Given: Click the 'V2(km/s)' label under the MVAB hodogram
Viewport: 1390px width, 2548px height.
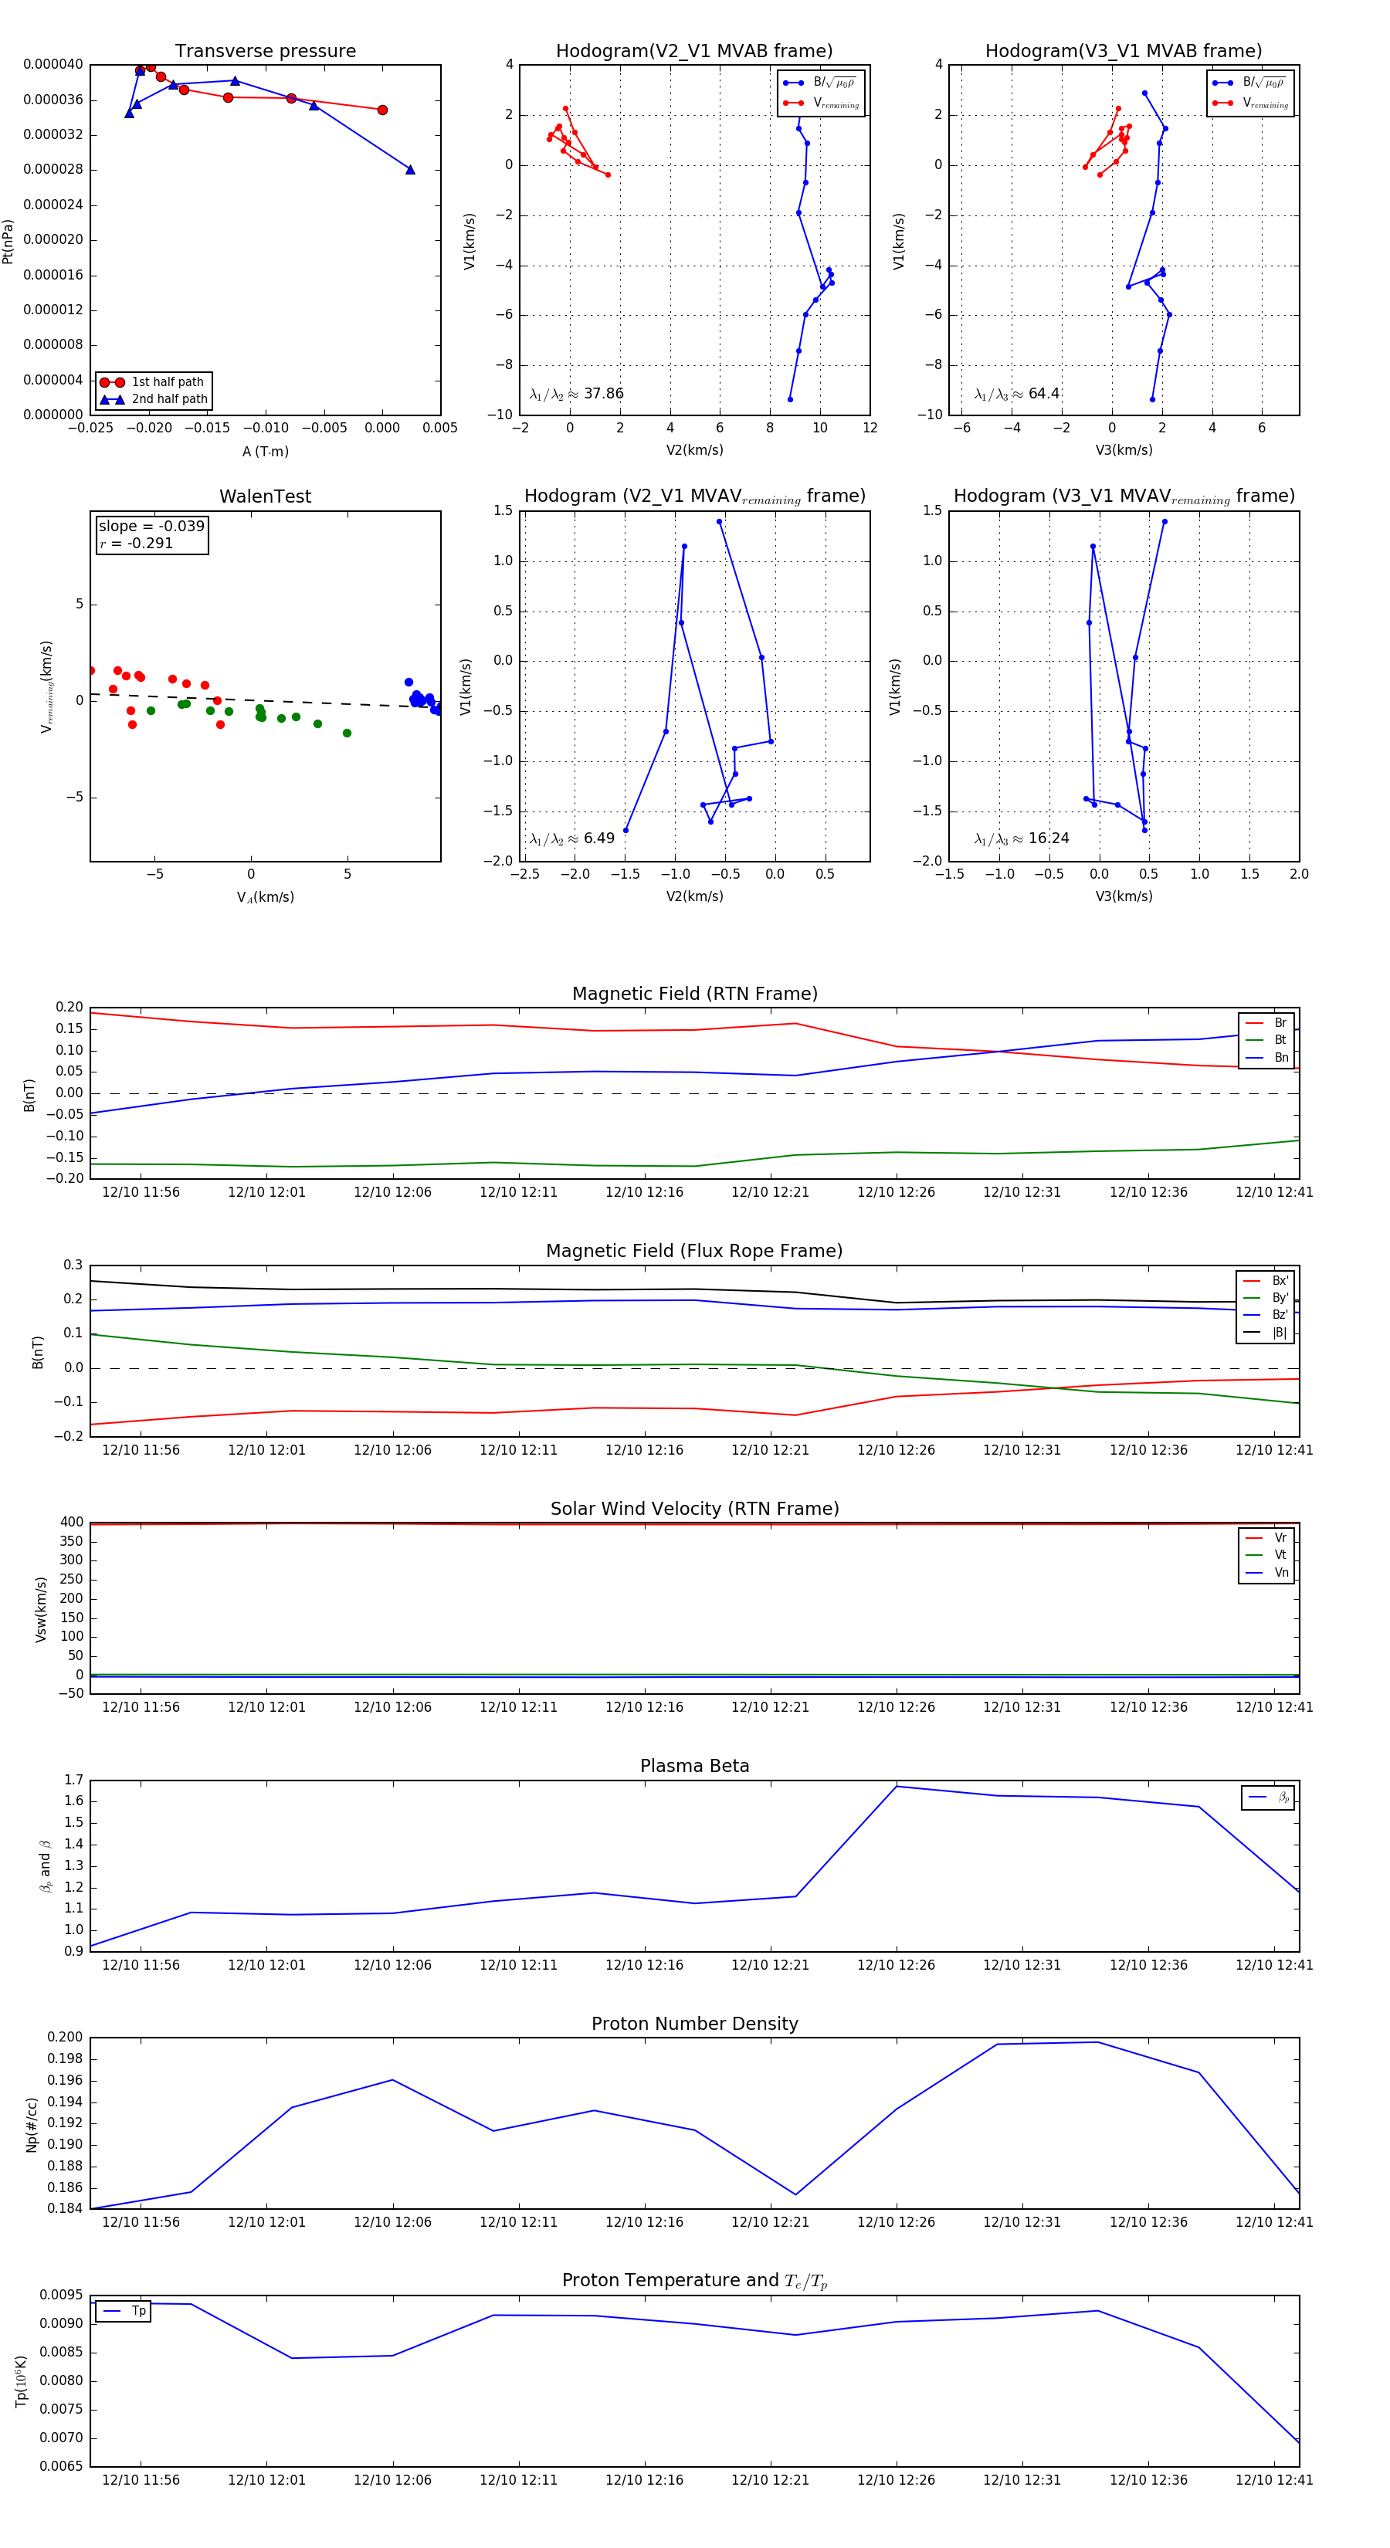Looking at the screenshot, I should click(694, 450).
